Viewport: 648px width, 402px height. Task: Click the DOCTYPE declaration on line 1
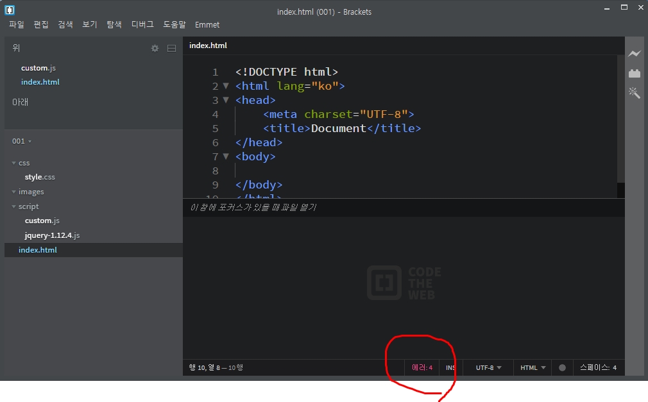tap(287, 72)
